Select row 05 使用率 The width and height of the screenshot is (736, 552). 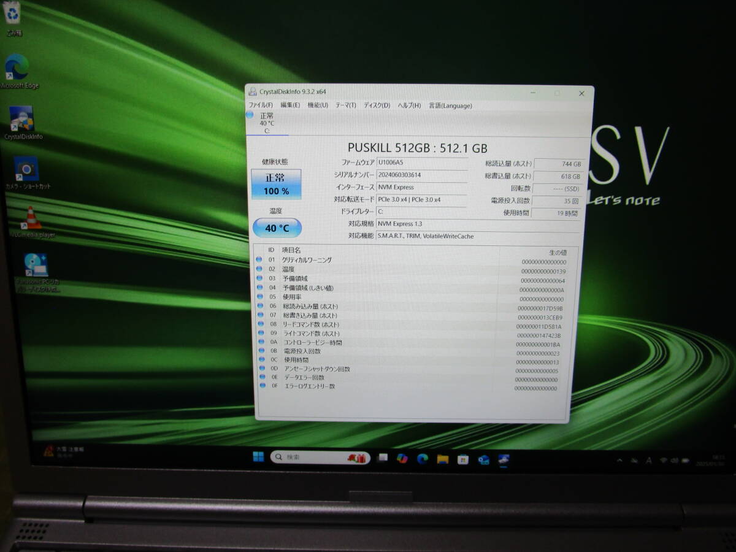(x=415, y=297)
